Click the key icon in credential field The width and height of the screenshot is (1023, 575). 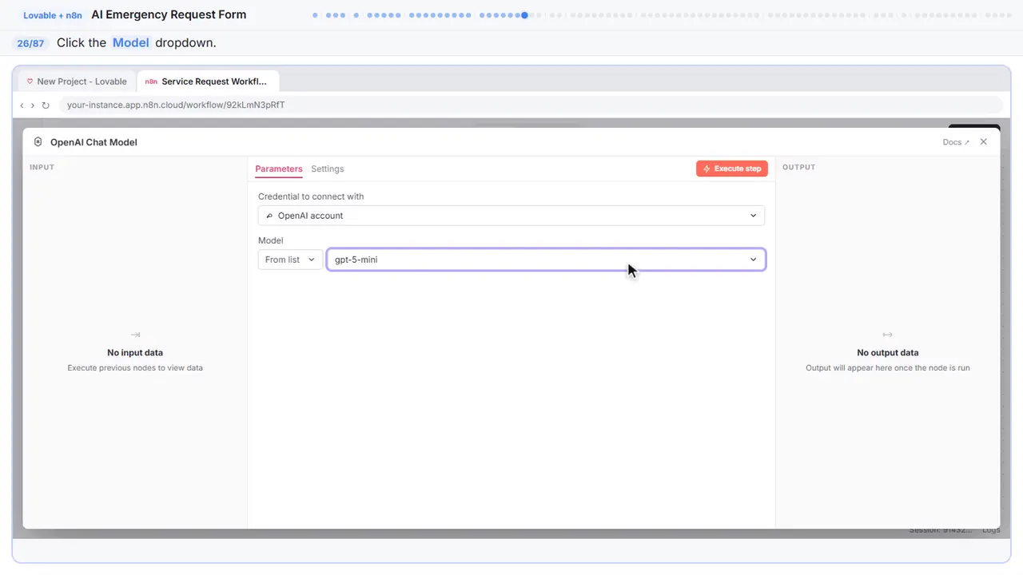269,216
